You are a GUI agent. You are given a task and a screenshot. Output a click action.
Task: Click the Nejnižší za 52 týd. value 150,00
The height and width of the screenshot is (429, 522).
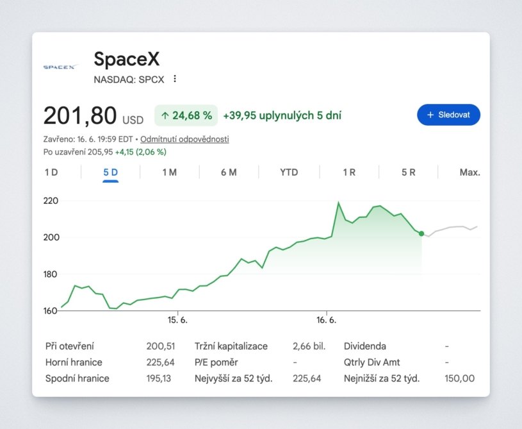(x=459, y=378)
